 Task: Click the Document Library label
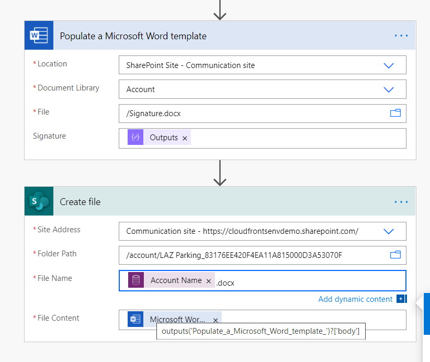point(69,88)
